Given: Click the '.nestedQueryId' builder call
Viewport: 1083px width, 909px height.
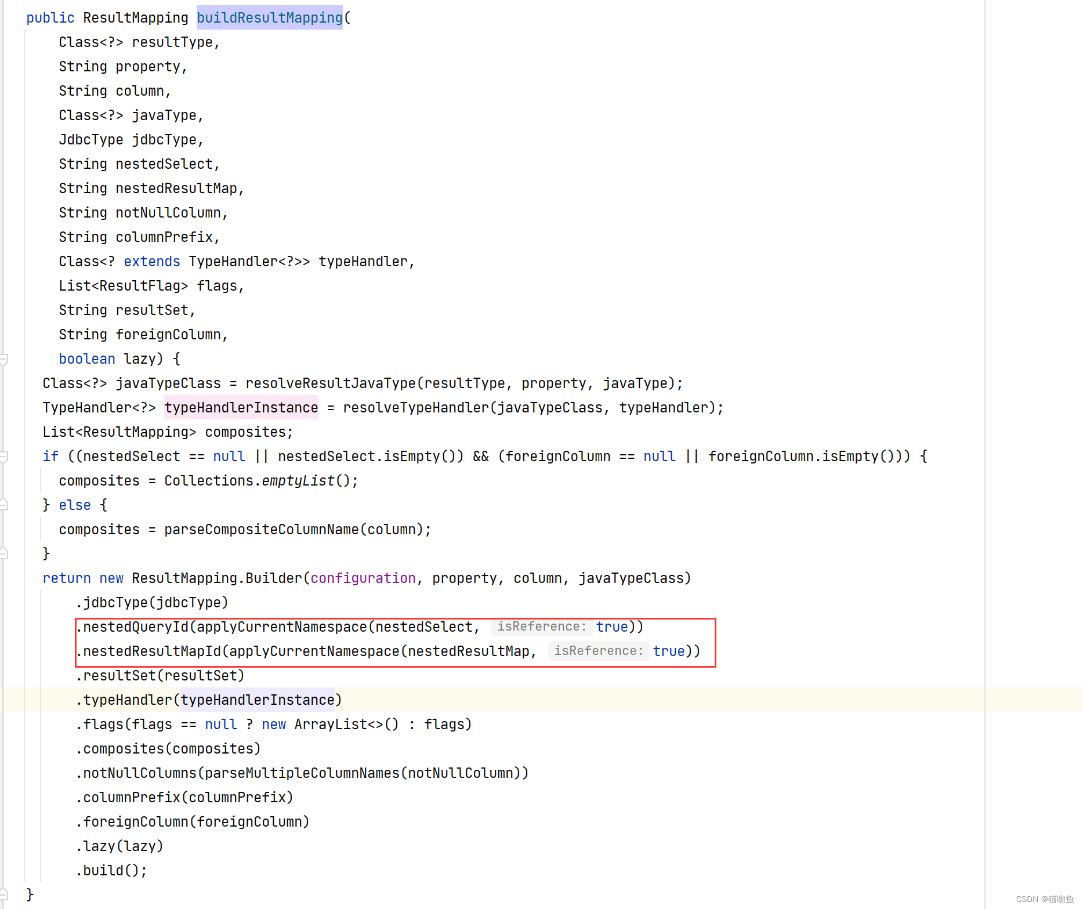Looking at the screenshot, I should pyautogui.click(x=132, y=627).
